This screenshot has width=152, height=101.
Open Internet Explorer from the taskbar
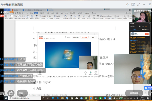point(53,98)
